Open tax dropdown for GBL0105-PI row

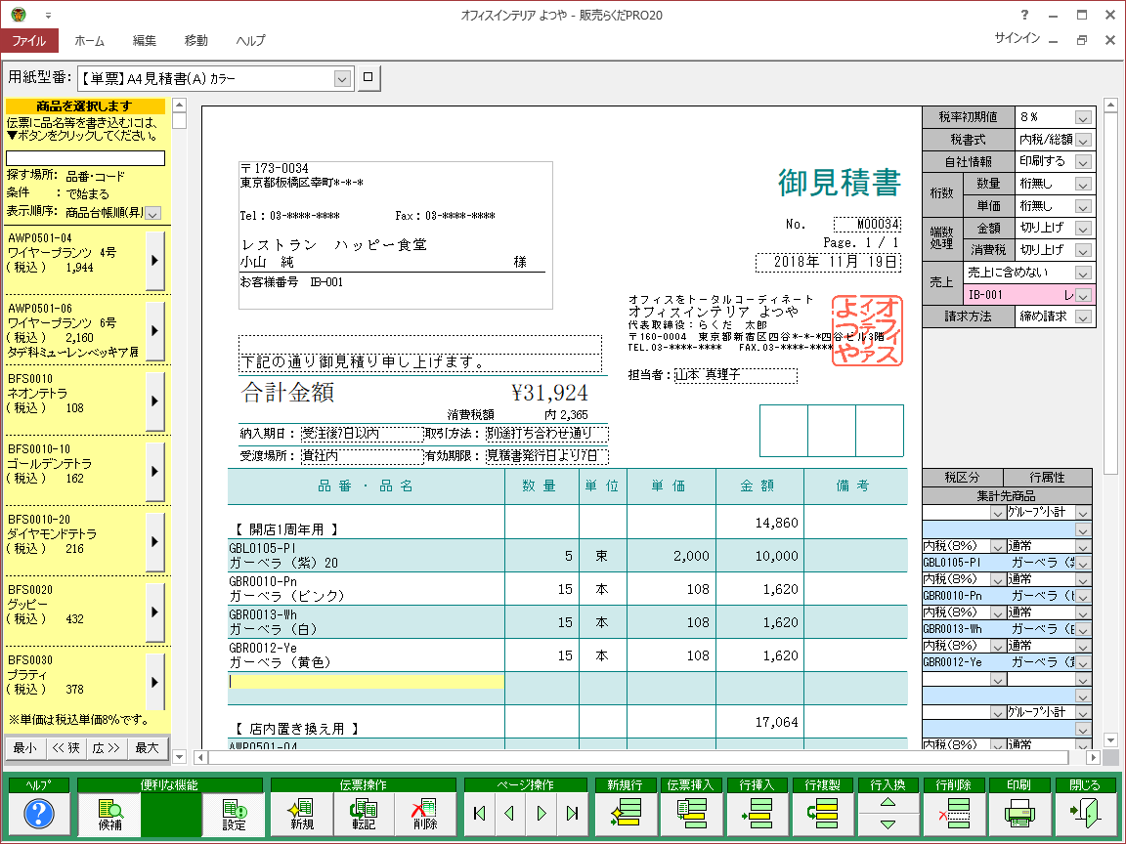[x=997, y=547]
